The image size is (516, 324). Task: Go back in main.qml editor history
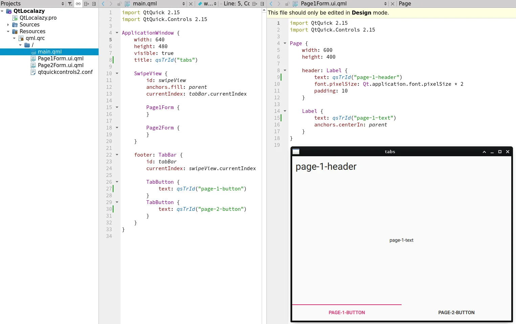coord(103,4)
